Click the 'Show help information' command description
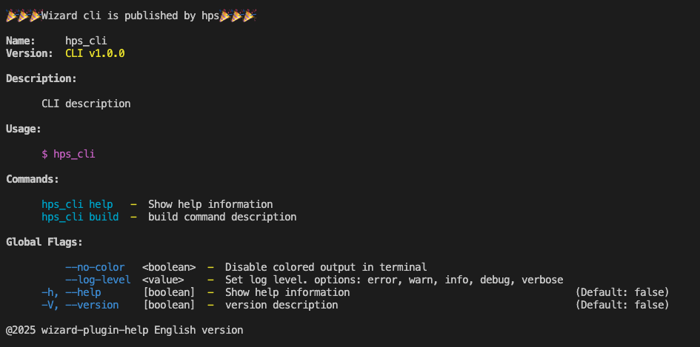The image size is (700, 347). click(x=210, y=204)
